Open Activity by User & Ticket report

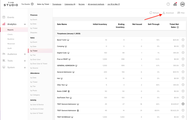[37, 113]
